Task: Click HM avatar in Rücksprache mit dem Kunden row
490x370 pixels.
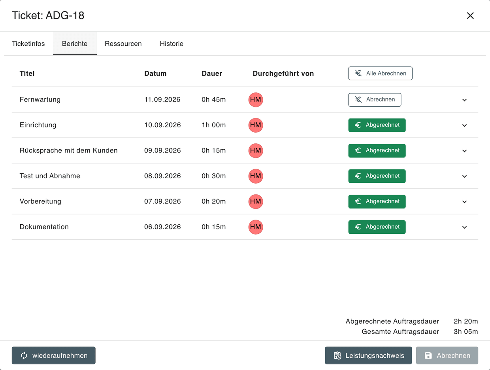Action: coord(256,150)
